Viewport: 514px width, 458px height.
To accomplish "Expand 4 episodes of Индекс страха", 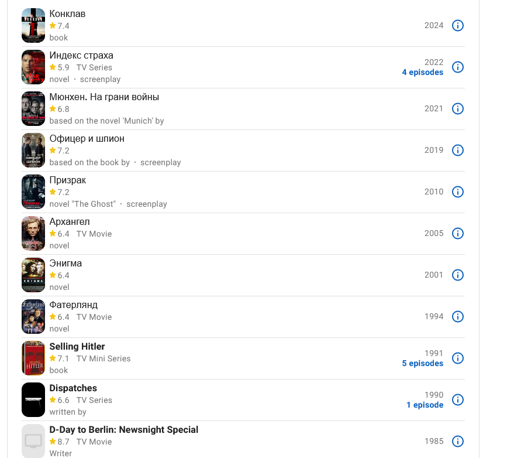I will 423,72.
